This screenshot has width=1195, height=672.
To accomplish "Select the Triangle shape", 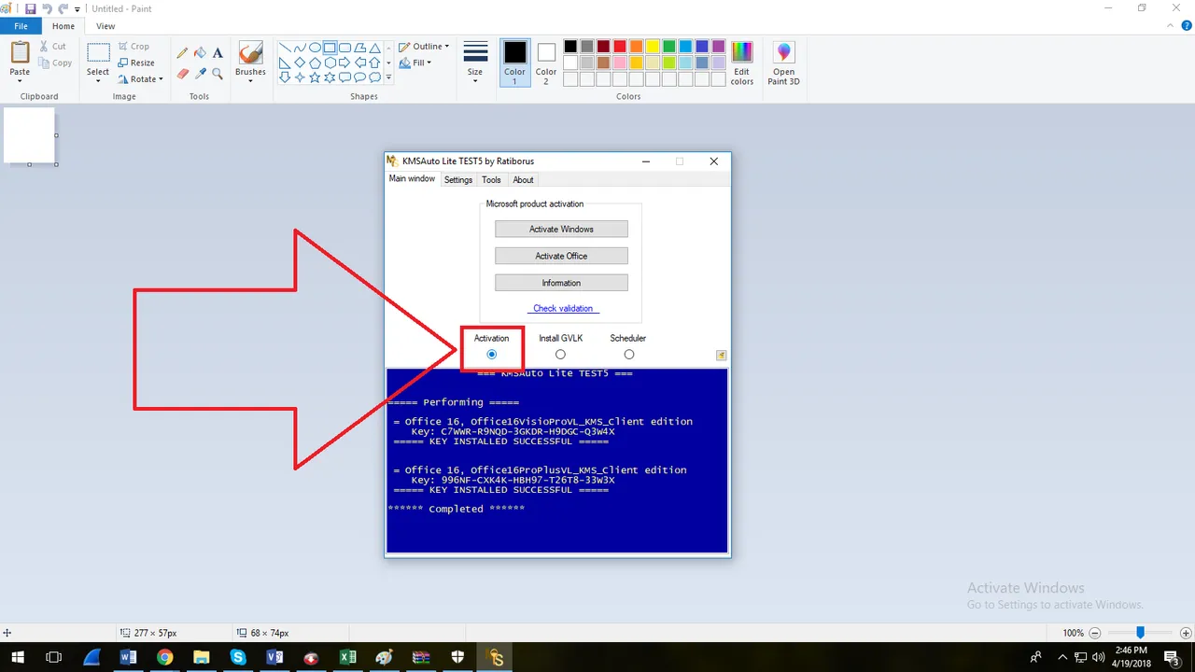I will [x=374, y=48].
